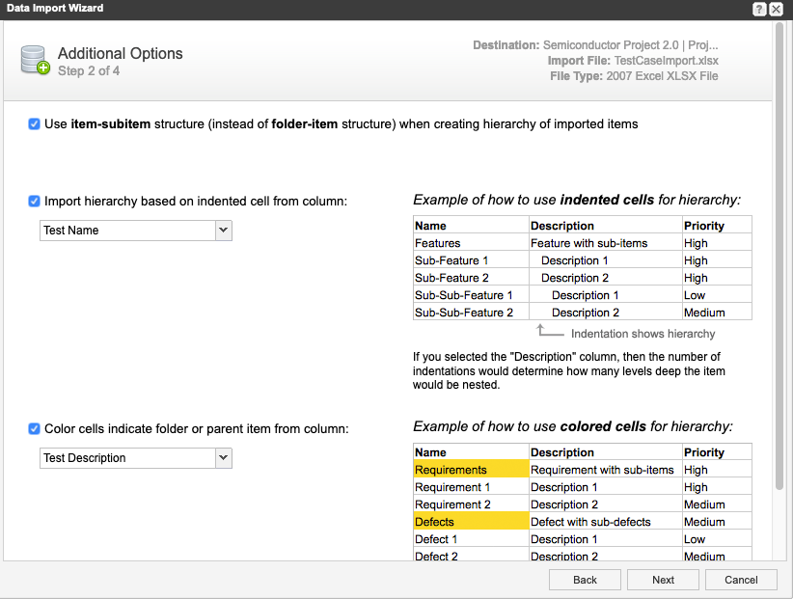Viewport: 793px width, 599px height.
Task: Click the Sub-Sub-Feature 1 cell in example table
Action: [x=464, y=295]
